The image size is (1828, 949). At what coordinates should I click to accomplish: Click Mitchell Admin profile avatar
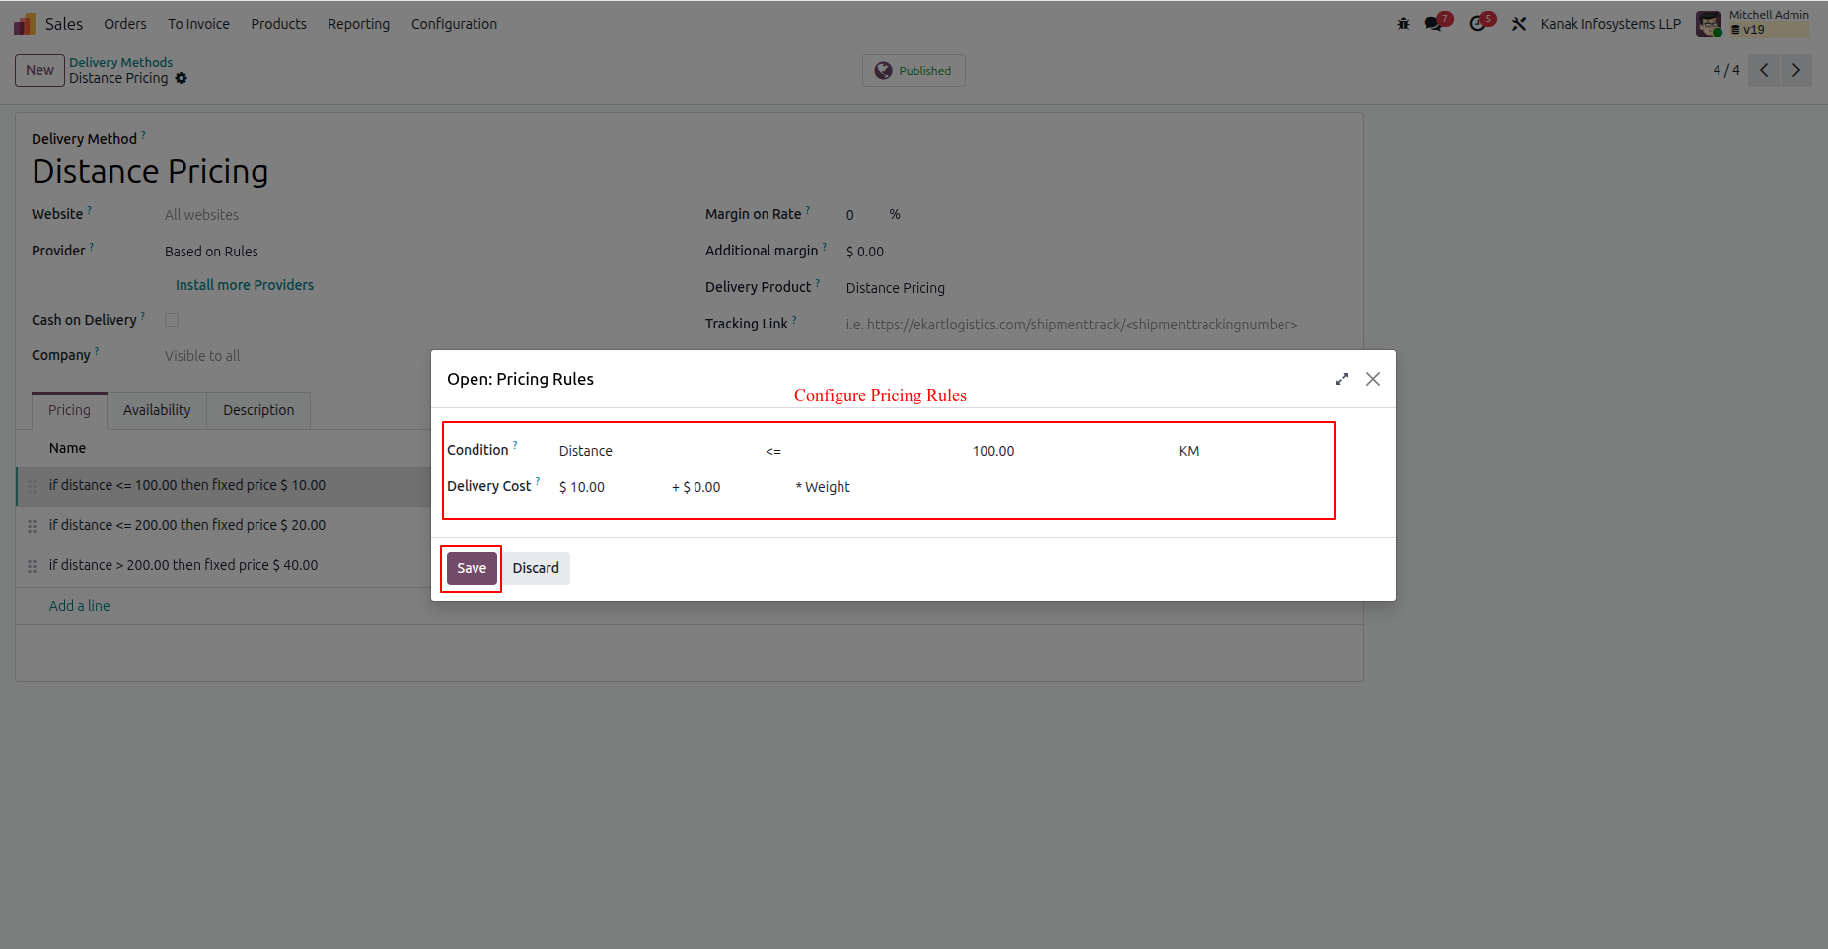[1708, 23]
